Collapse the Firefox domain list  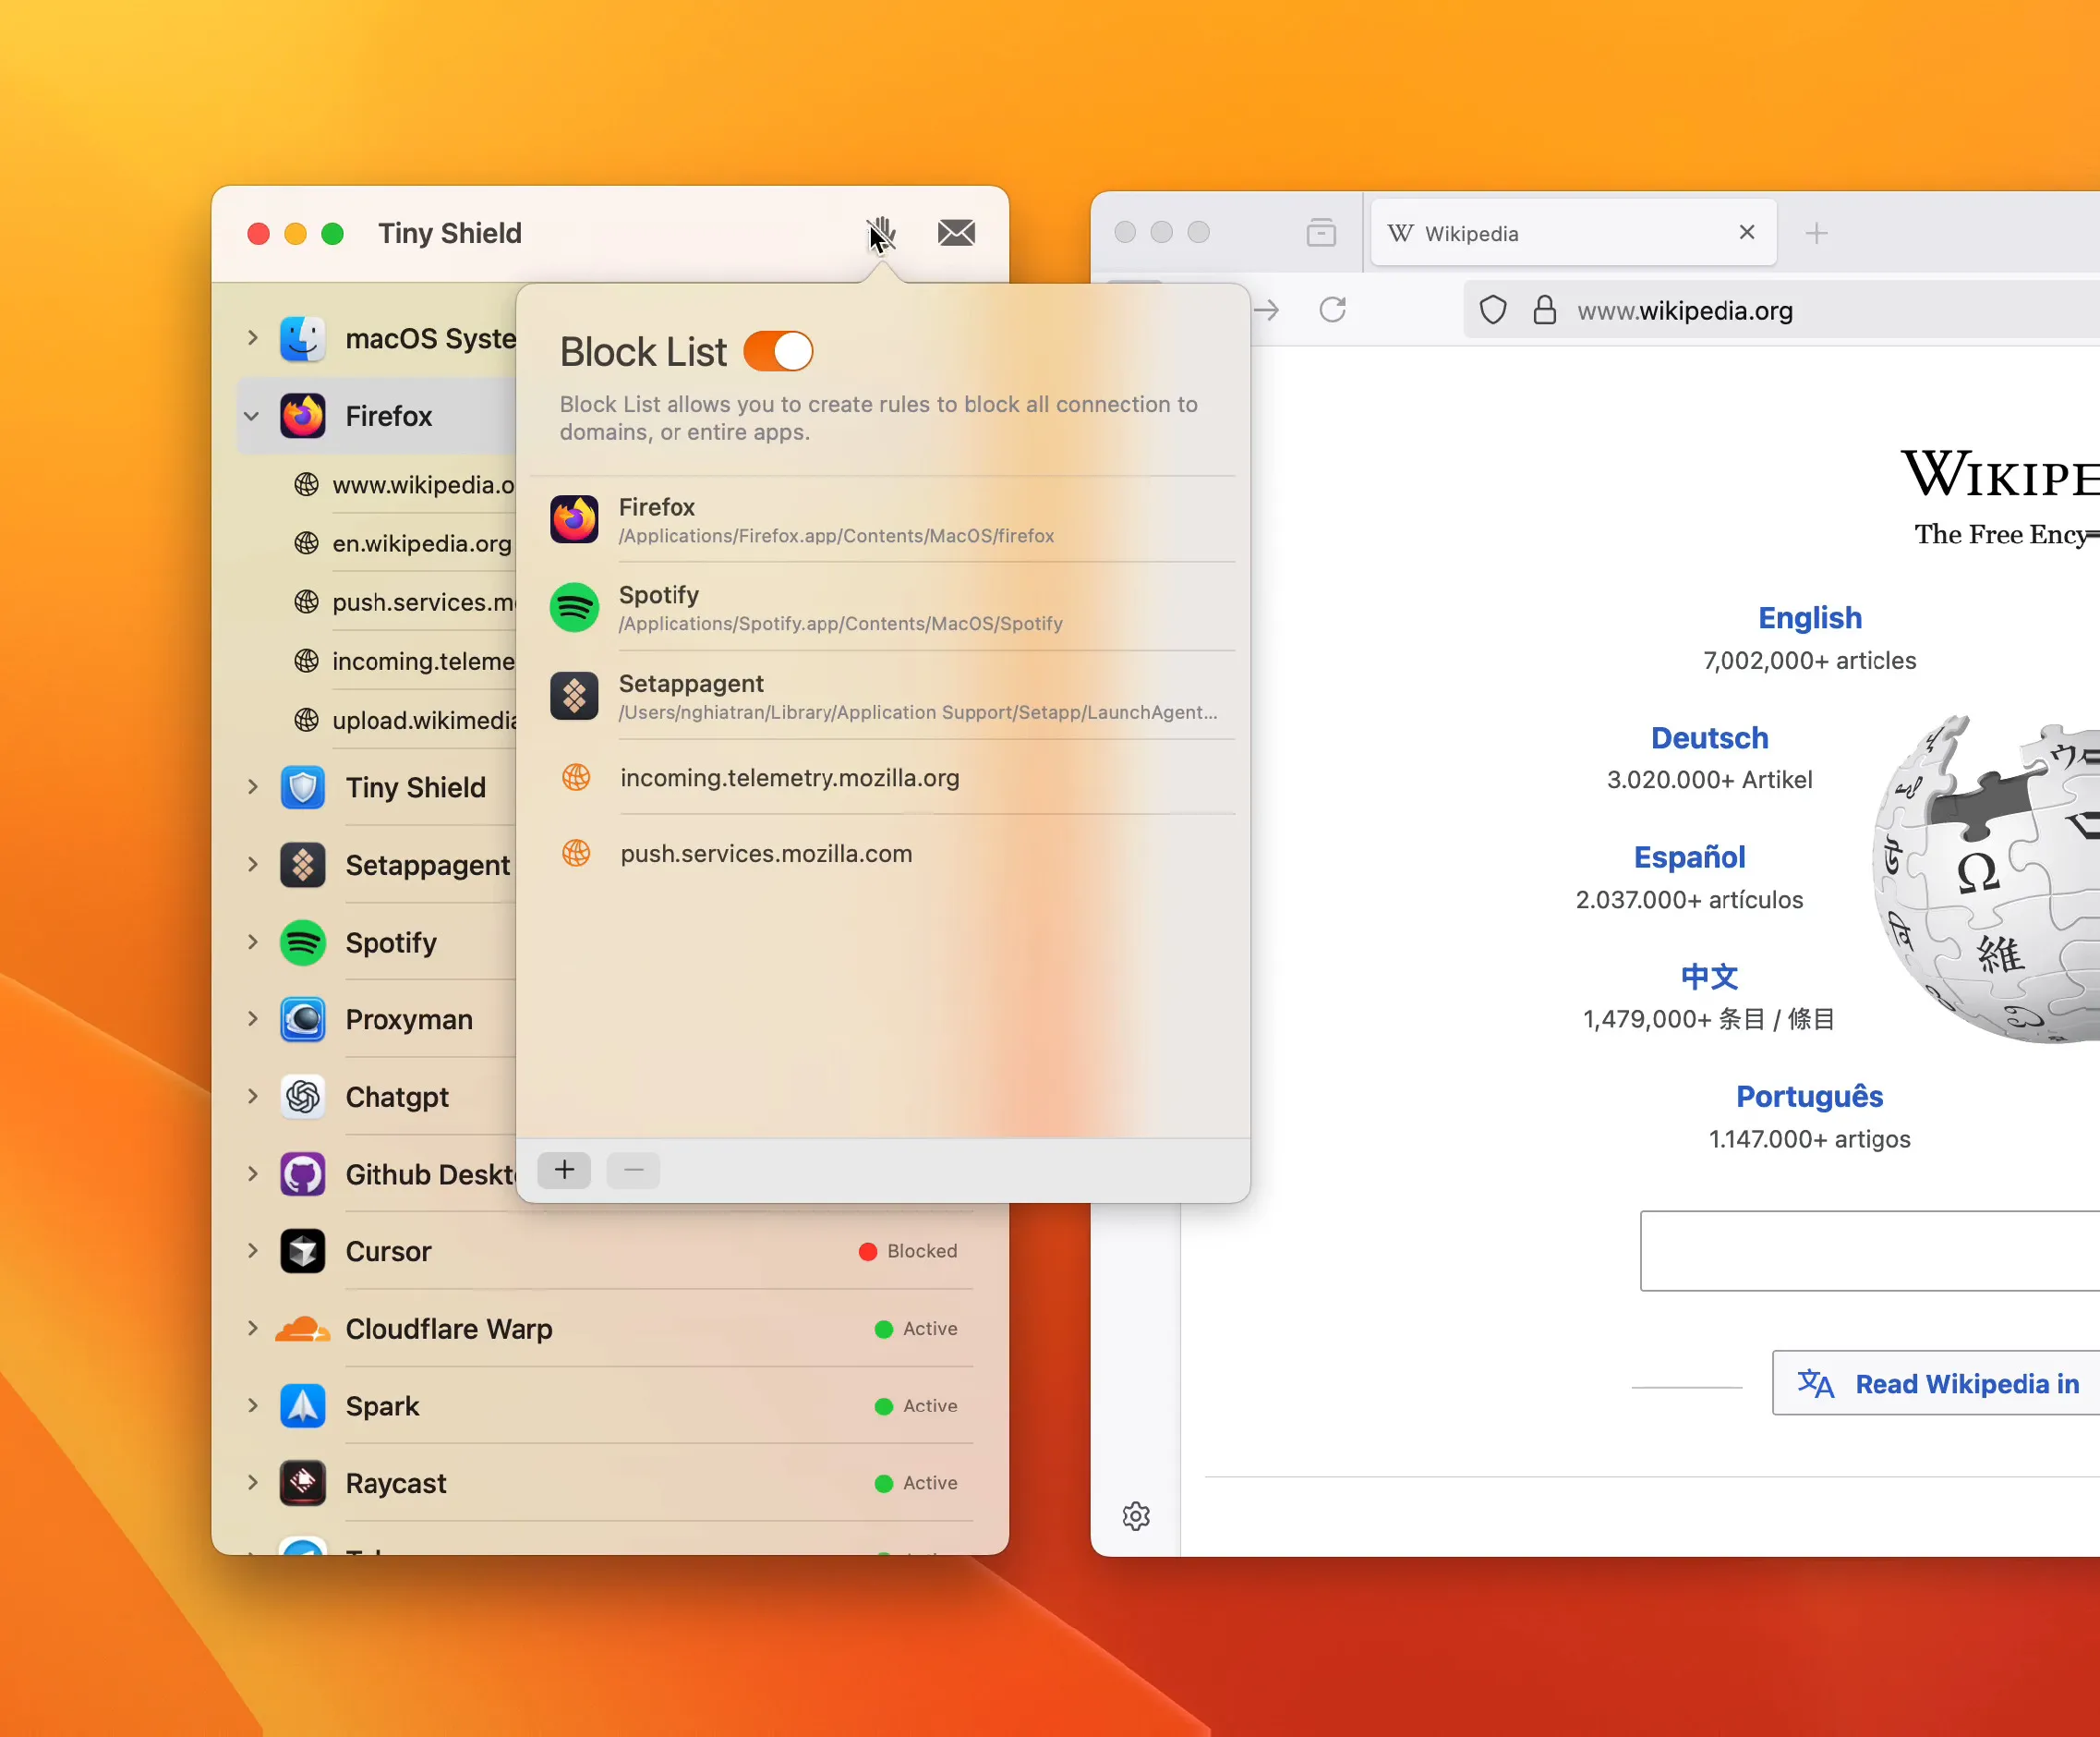[x=251, y=415]
